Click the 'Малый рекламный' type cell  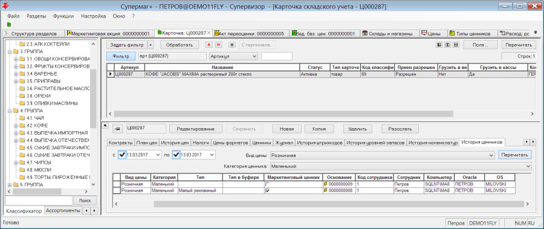click(200, 190)
